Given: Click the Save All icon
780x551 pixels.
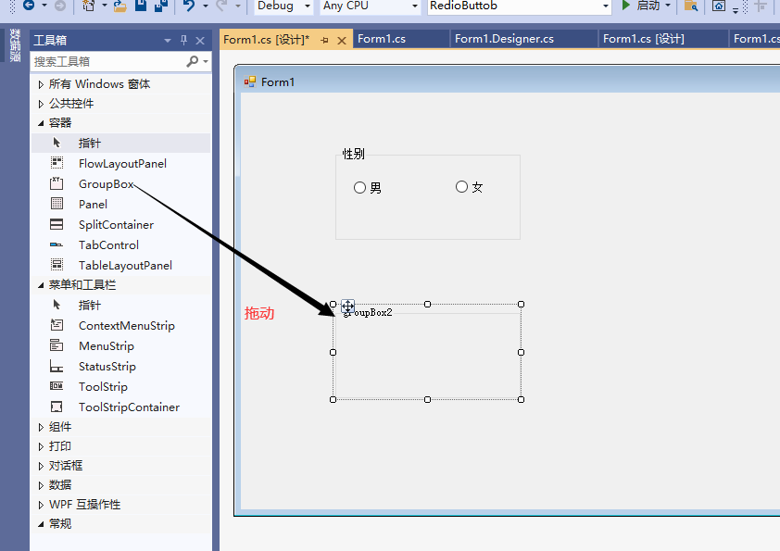Looking at the screenshot, I should 160,6.
